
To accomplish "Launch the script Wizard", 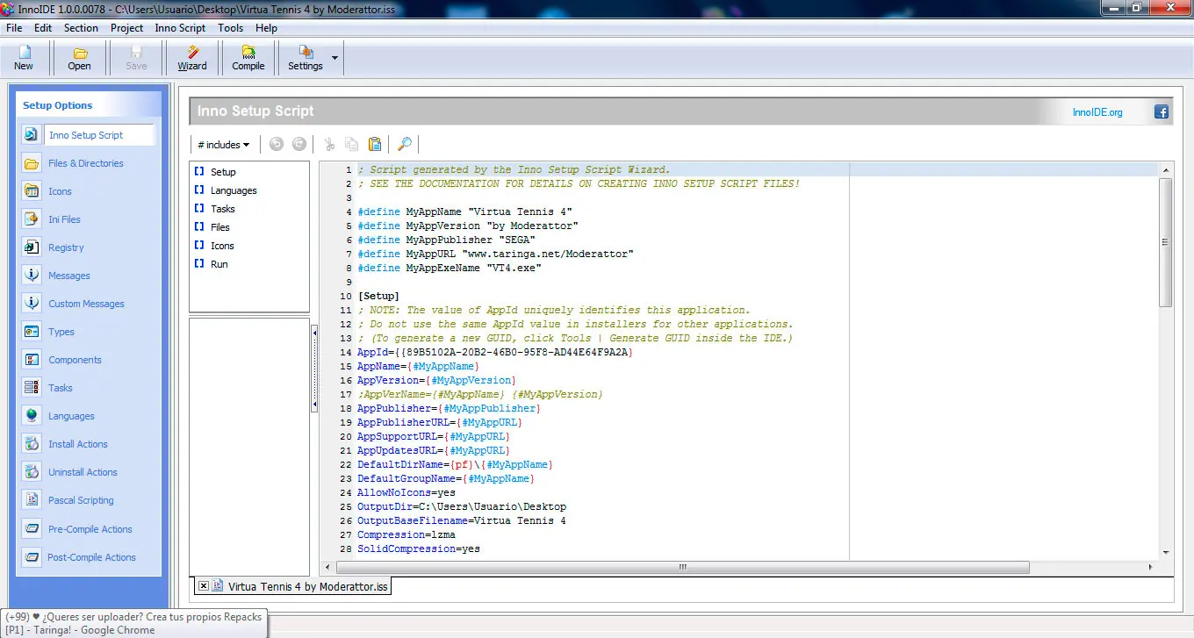I will click(192, 58).
